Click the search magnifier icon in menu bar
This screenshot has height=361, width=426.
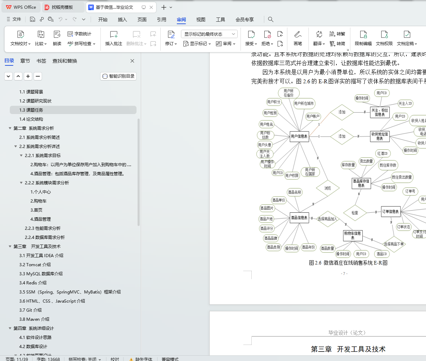(x=271, y=19)
